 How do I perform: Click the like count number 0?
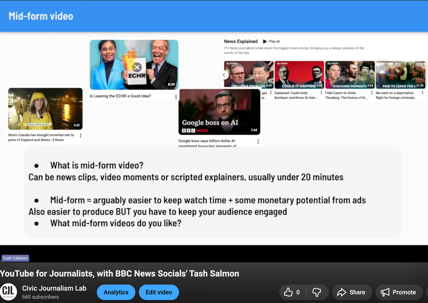pos(298,292)
